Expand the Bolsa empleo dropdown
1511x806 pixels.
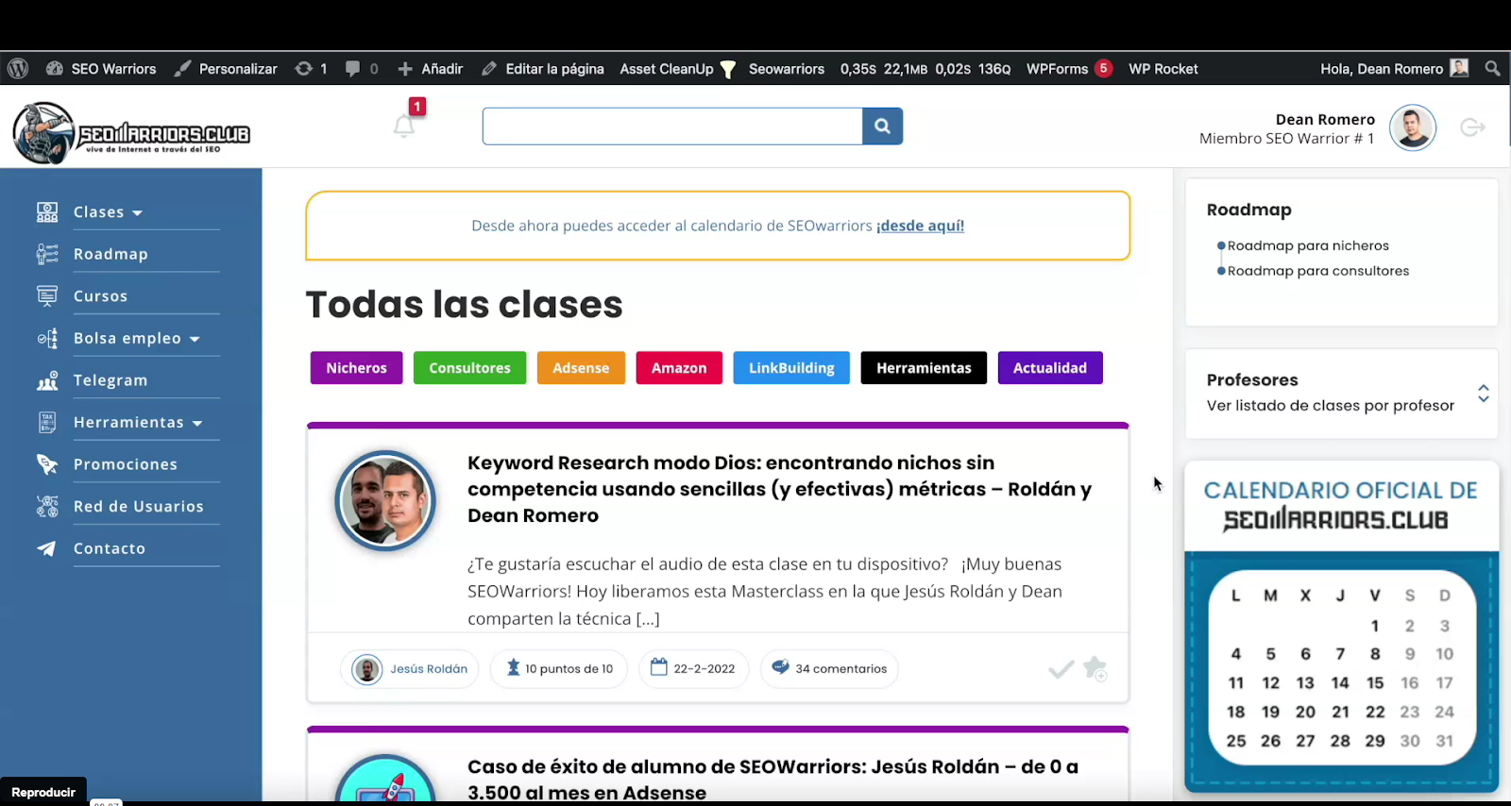[137, 338]
